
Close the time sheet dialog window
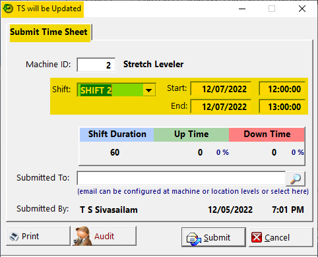tap(302, 9)
